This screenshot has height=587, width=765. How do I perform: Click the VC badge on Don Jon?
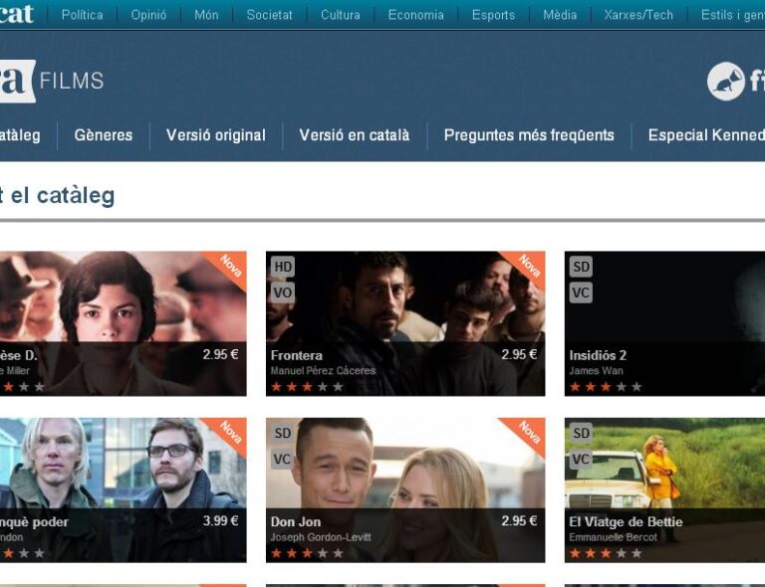[283, 459]
